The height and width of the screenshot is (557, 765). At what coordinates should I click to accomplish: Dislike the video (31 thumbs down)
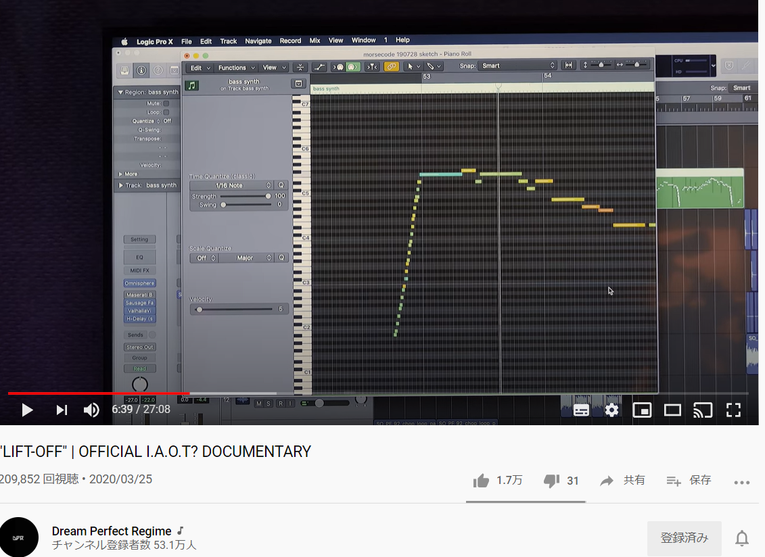[561, 481]
